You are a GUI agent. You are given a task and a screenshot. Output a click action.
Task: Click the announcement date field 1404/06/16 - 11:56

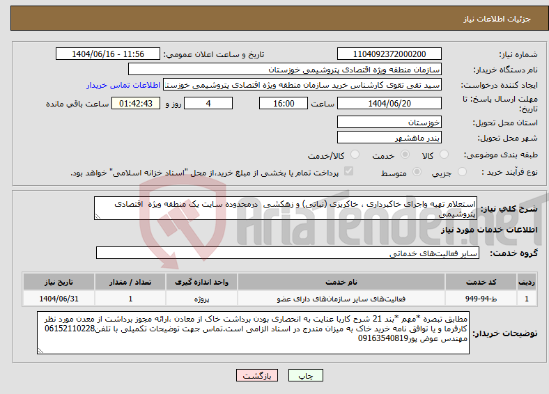(x=108, y=54)
